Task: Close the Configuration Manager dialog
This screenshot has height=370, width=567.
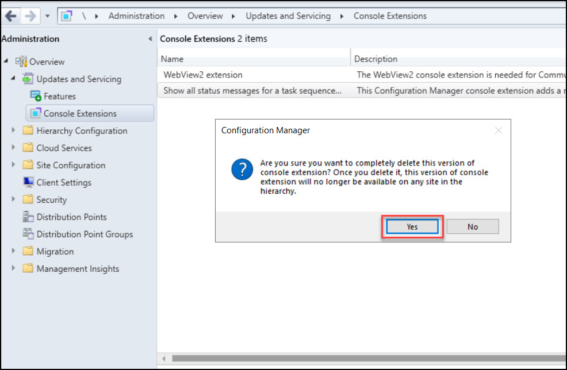Action: point(499,130)
